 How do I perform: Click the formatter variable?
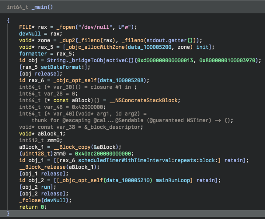[33, 54]
